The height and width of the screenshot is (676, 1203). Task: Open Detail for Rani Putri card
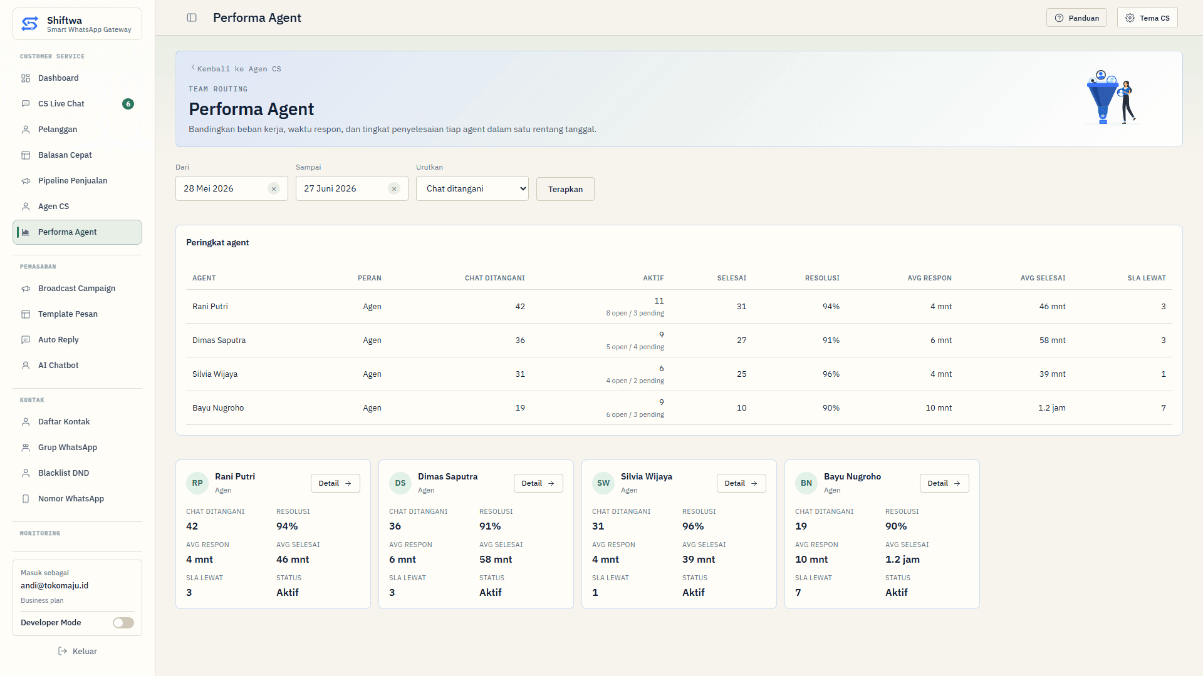point(335,483)
